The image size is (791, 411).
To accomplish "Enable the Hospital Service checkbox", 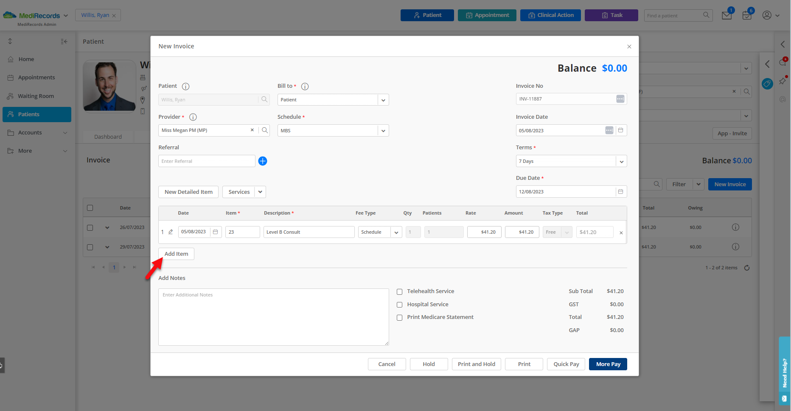I will [x=399, y=305].
